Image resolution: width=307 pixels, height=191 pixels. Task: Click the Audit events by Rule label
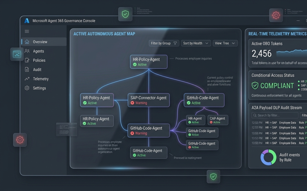[x=290, y=157]
